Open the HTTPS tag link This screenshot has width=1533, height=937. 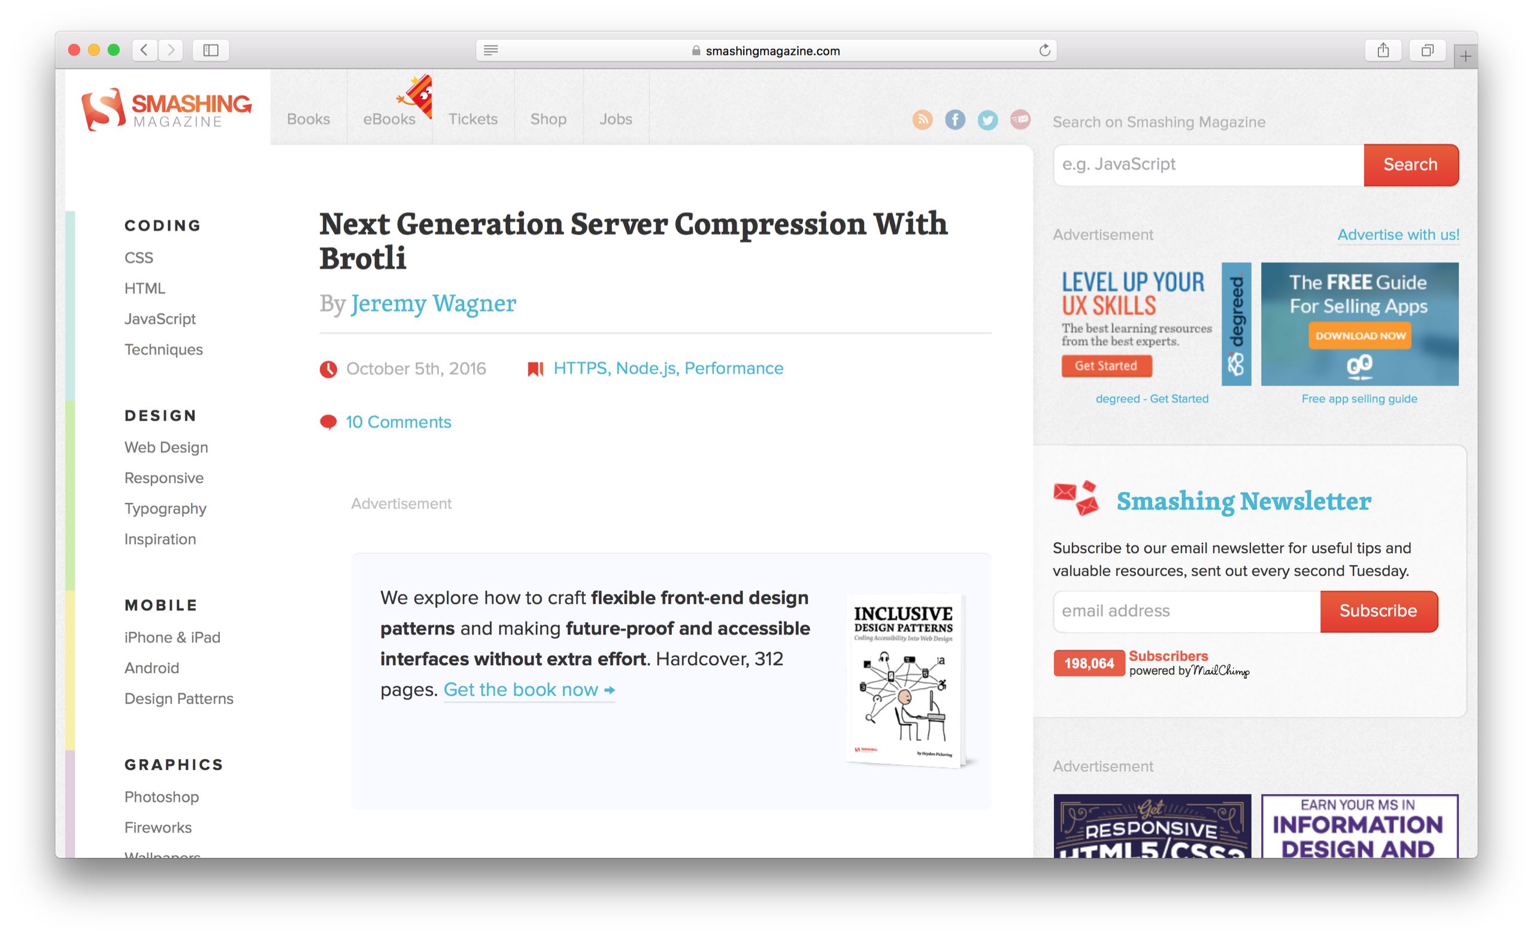click(580, 368)
